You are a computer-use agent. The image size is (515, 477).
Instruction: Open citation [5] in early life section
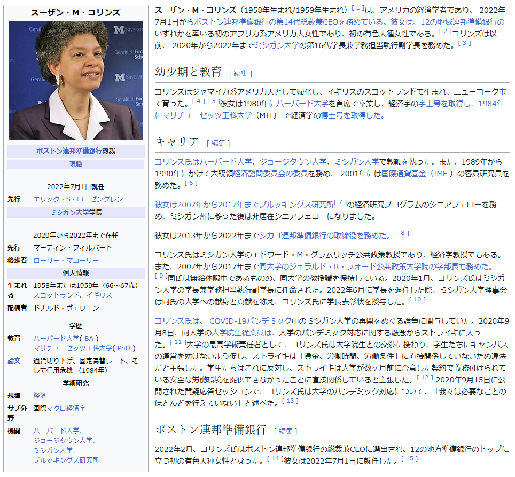pyautogui.click(x=214, y=101)
